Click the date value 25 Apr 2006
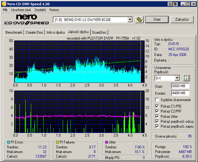Image resolution: width=198 pixels, height=162 pixels. [177, 55]
